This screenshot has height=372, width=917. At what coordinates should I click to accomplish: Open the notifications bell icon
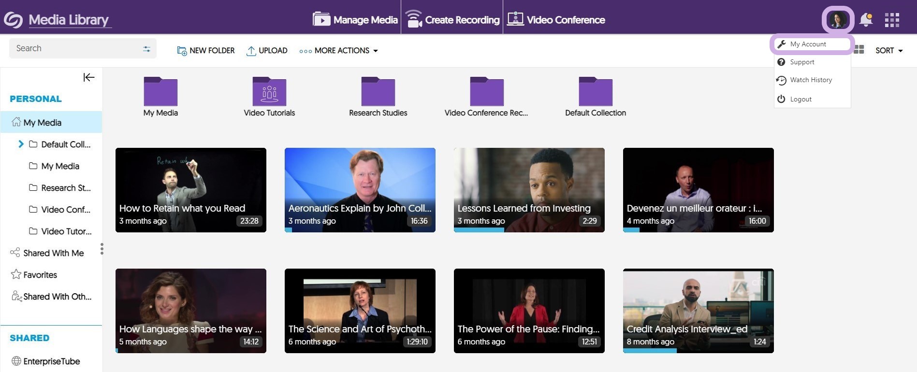[x=866, y=20]
